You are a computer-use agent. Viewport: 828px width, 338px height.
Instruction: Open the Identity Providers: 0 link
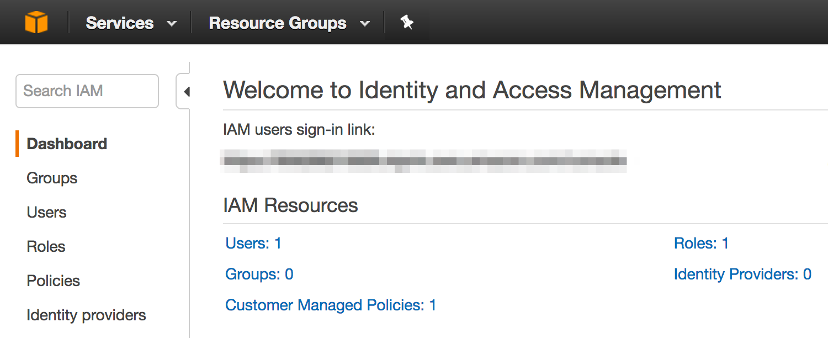point(742,274)
